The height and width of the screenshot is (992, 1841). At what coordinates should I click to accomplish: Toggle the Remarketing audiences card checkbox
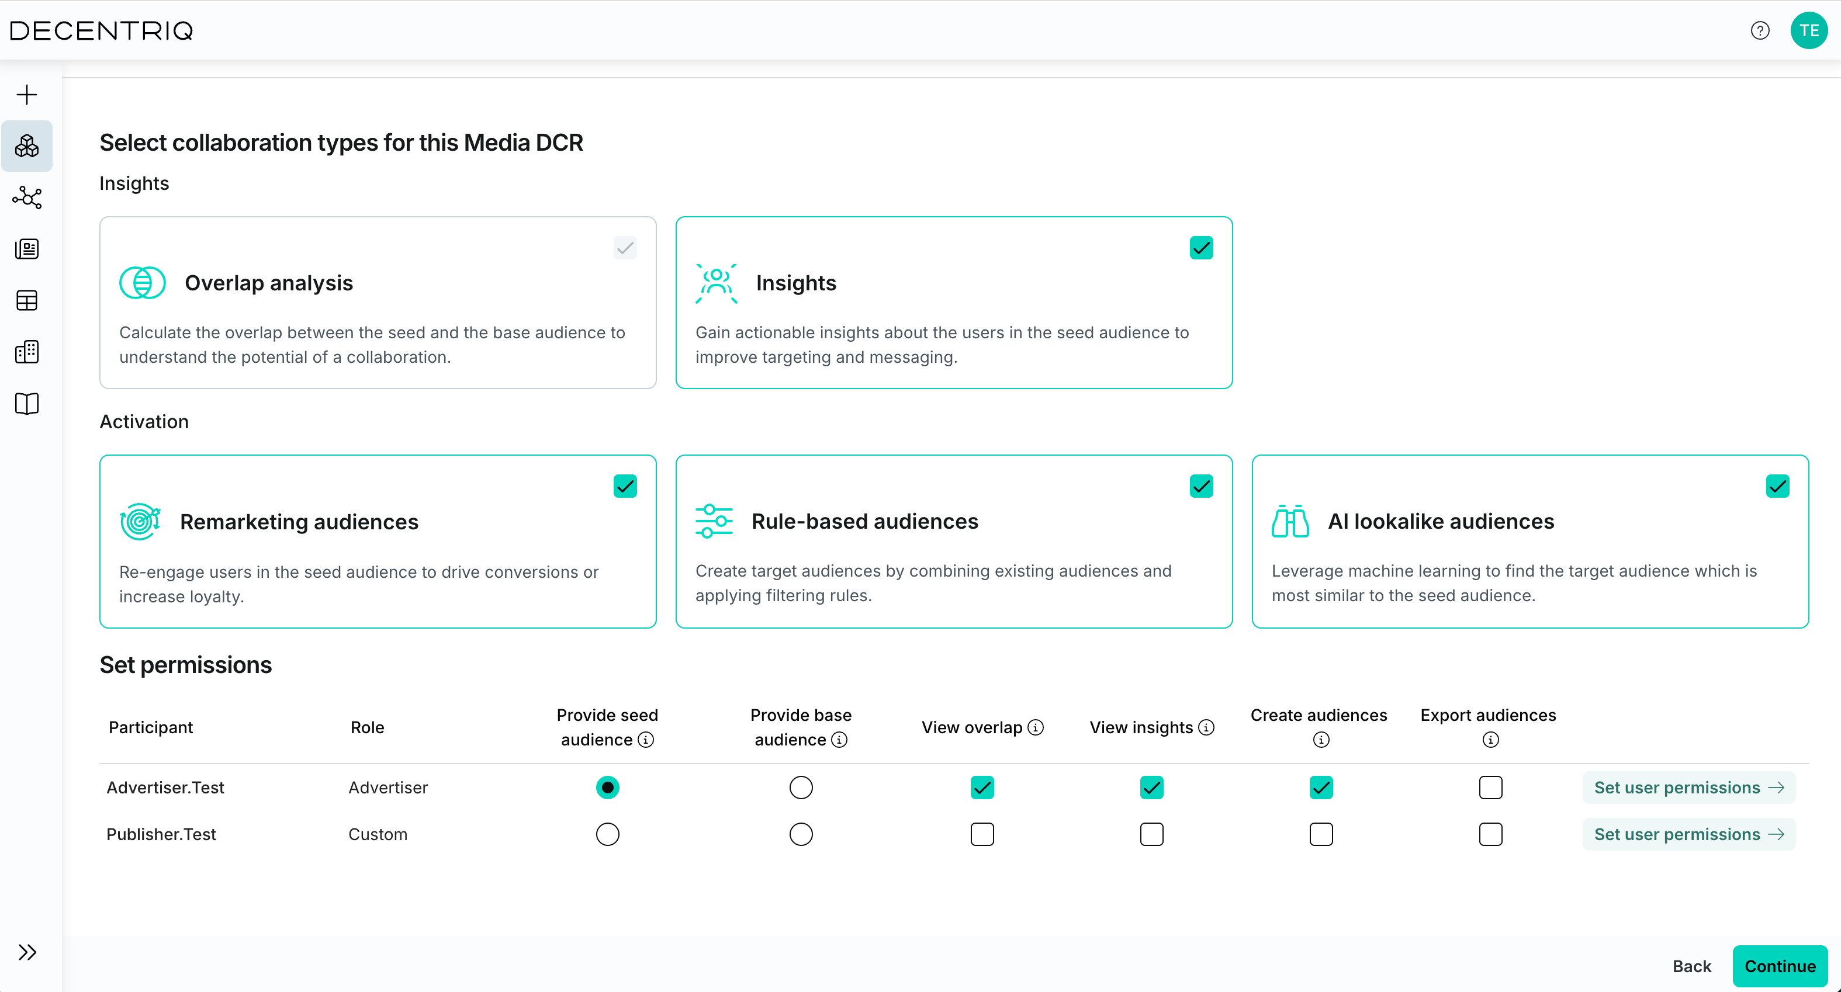click(625, 485)
